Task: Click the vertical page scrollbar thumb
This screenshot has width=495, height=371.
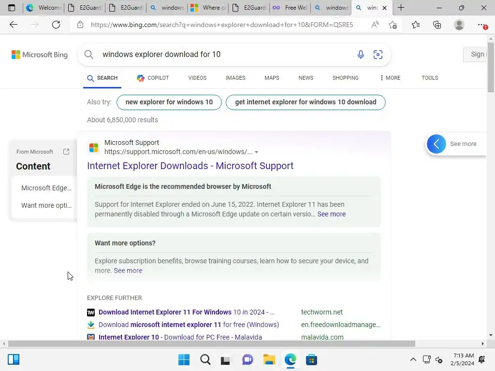Action: pos(491,68)
